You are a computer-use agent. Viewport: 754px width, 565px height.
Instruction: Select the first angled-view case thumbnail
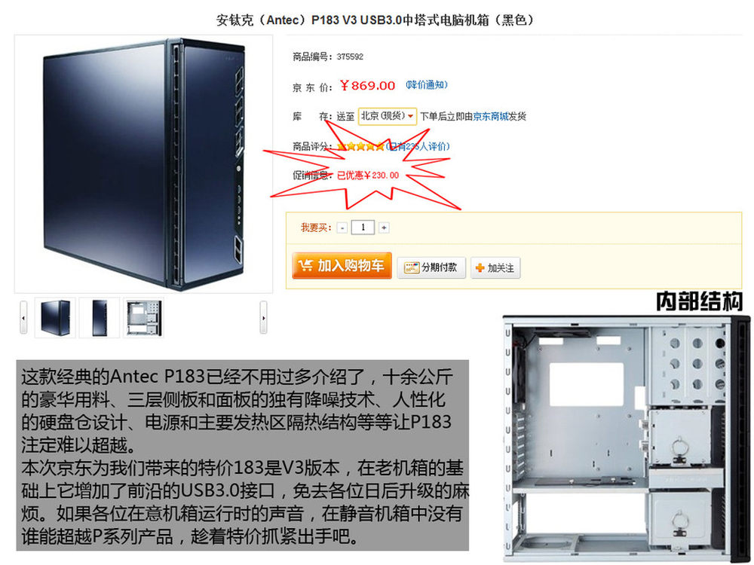tap(55, 318)
